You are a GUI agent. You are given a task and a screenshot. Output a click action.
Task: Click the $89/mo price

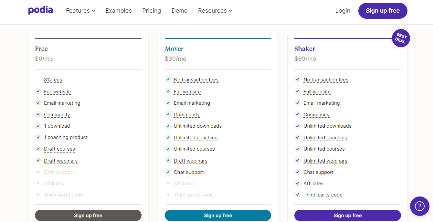click(305, 59)
